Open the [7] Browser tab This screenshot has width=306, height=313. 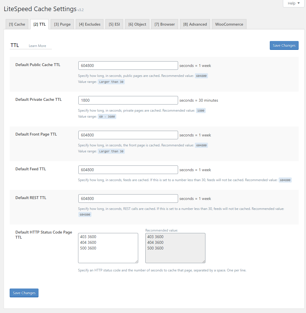164,24
